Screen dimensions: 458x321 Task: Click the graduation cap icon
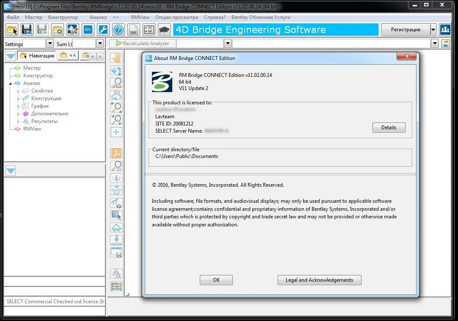(x=164, y=30)
